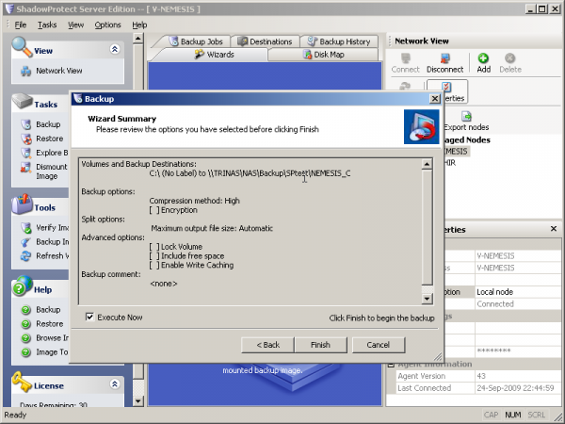Click the NUM status bar indicator
This screenshot has width=565, height=424.
[x=513, y=415]
